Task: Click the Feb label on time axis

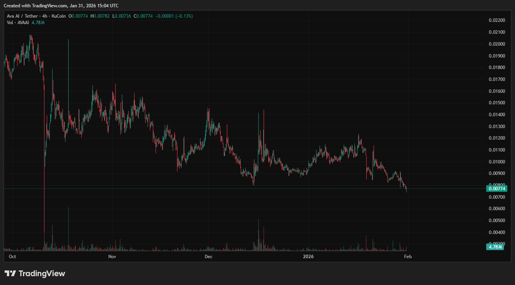Action: [x=408, y=256]
